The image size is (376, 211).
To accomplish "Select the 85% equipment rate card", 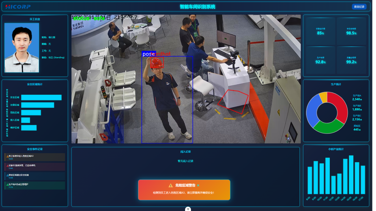I will coord(320,30).
